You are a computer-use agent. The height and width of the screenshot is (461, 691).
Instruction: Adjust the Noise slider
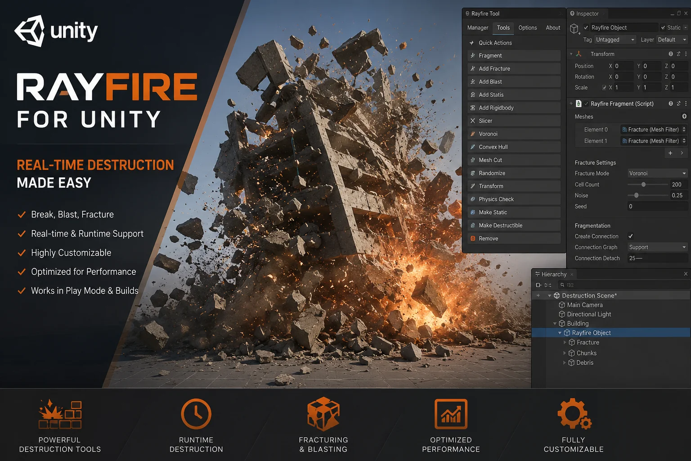coord(648,195)
